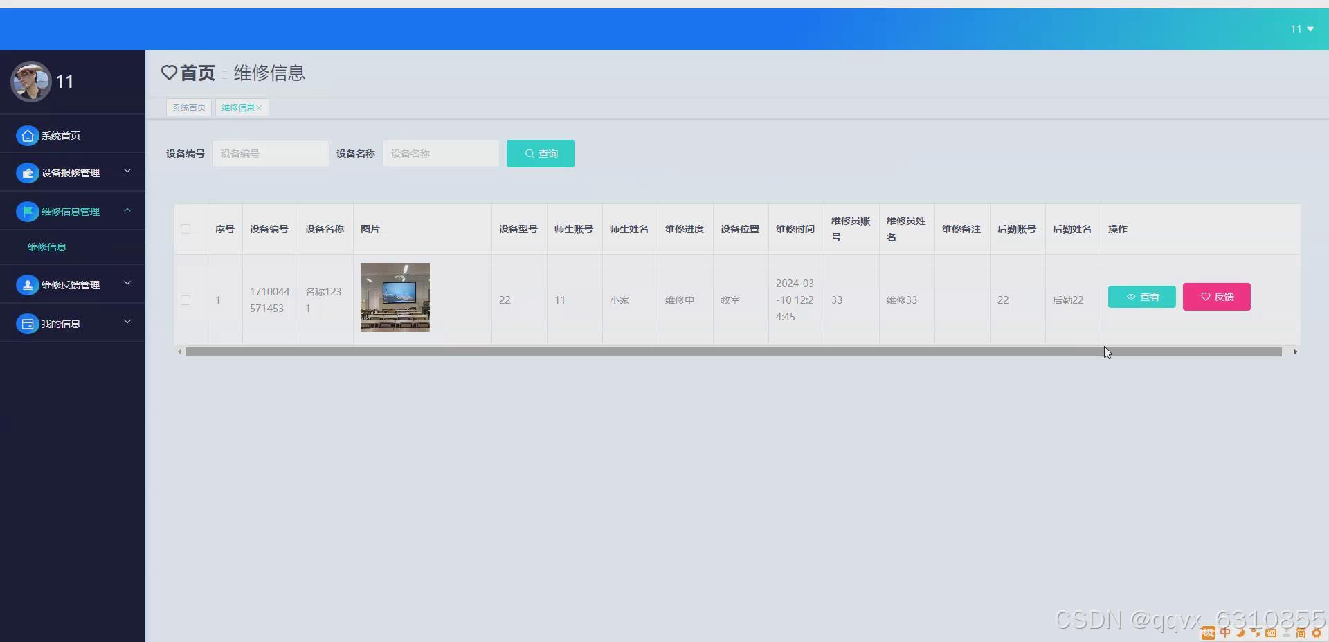The width and height of the screenshot is (1329, 642).
Task: Open 维修信息 in the sidebar submenu
Action: tap(47, 247)
